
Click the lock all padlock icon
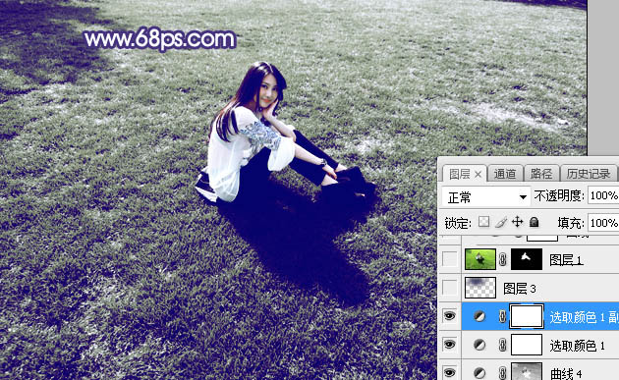(534, 222)
